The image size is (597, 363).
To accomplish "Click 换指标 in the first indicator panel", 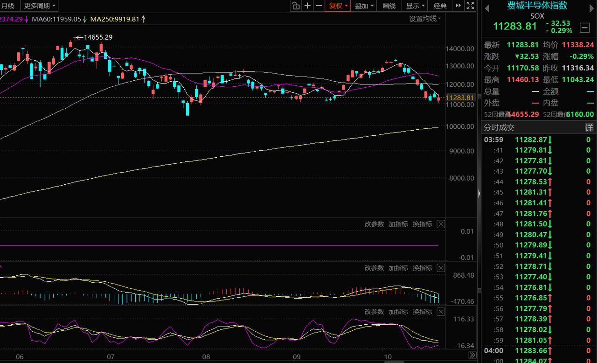I will (x=423, y=224).
